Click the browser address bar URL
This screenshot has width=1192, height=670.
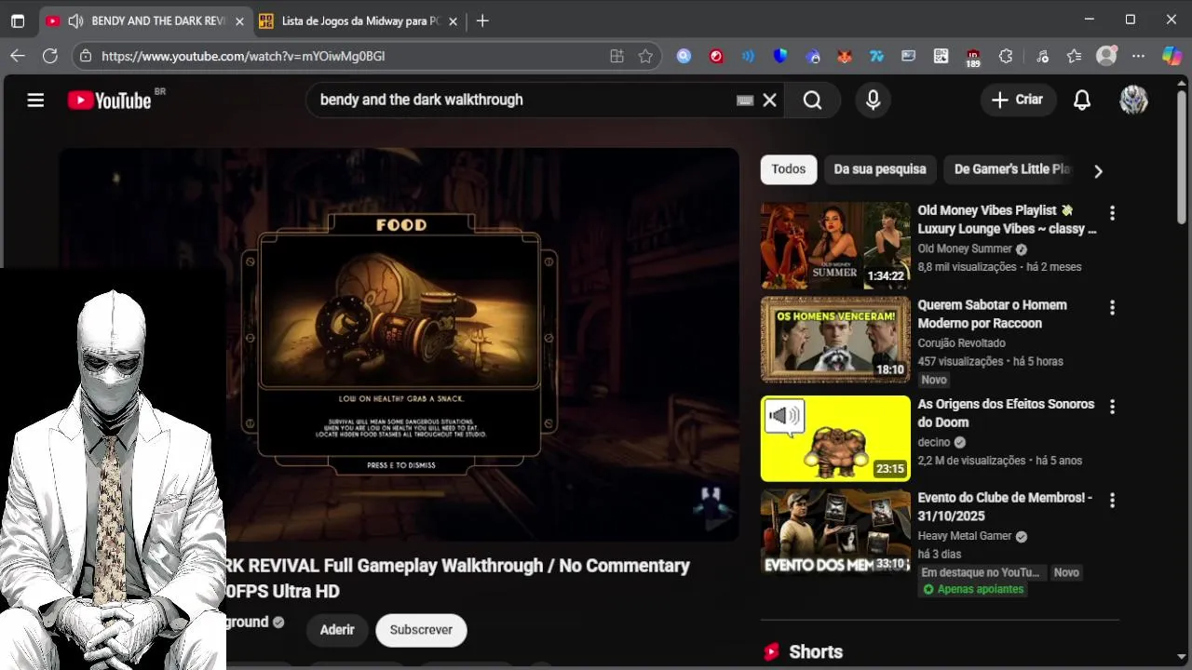243,56
